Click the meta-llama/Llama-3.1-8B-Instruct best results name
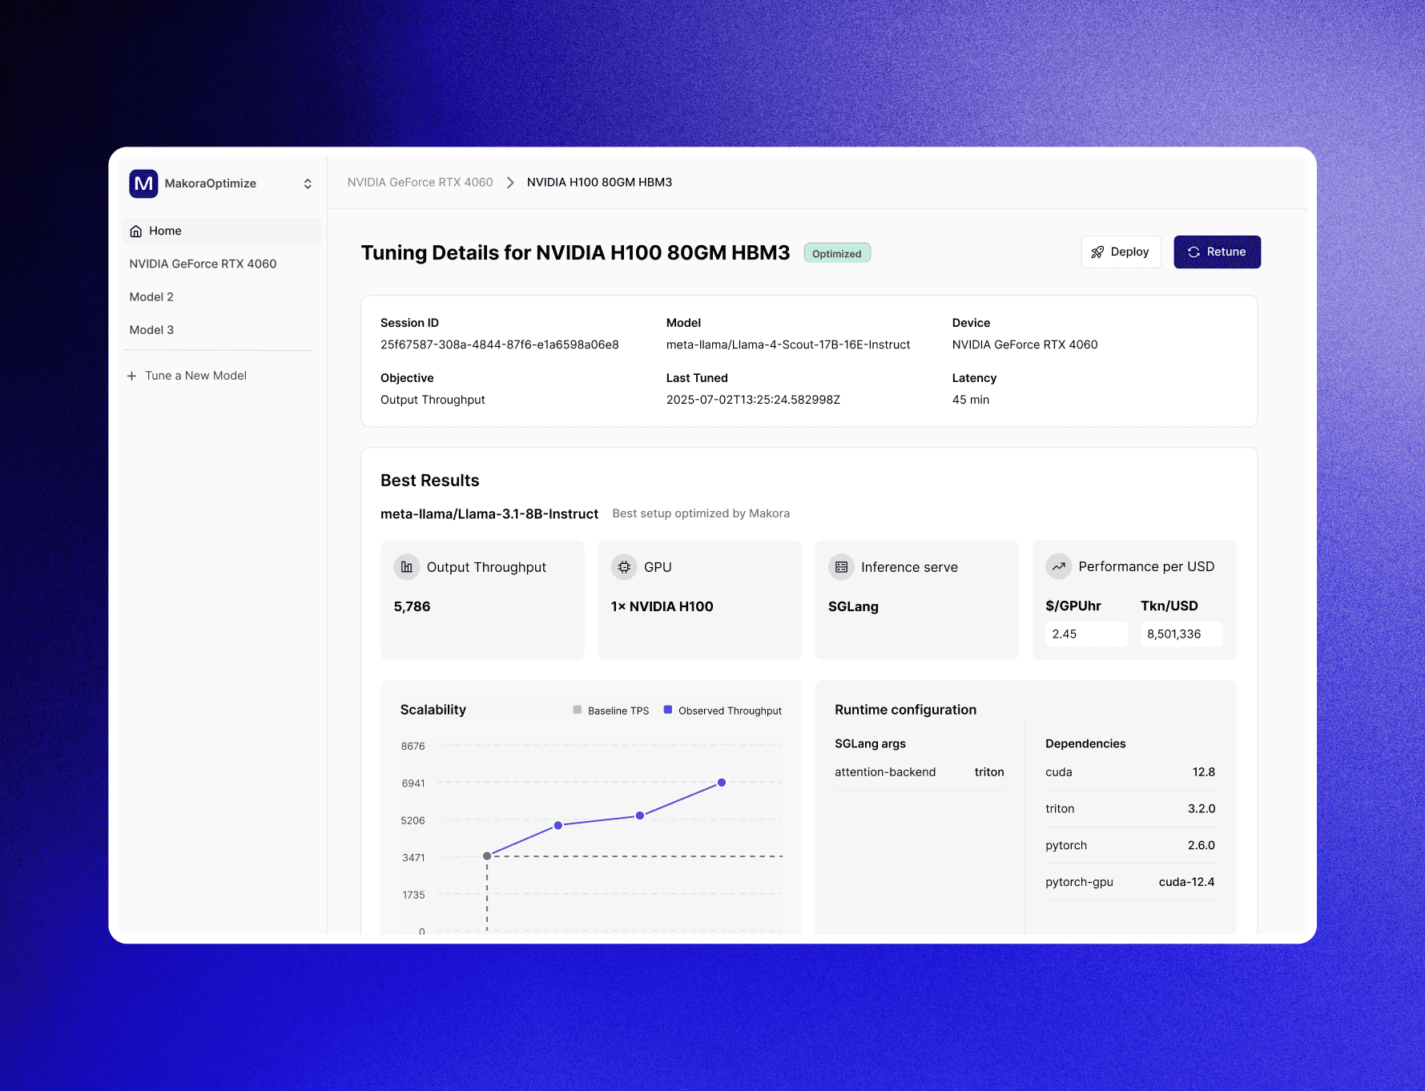 tap(489, 514)
